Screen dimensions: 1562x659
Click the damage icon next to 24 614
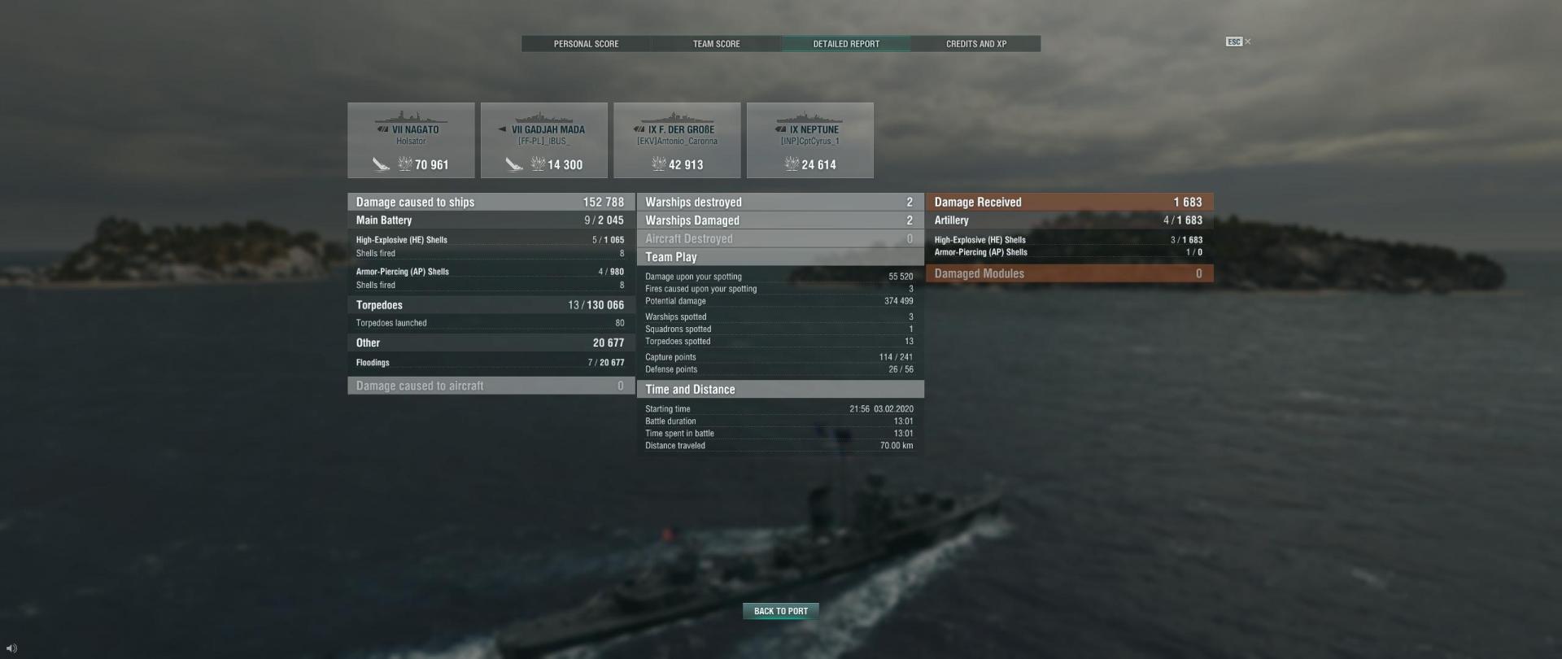[x=792, y=164]
